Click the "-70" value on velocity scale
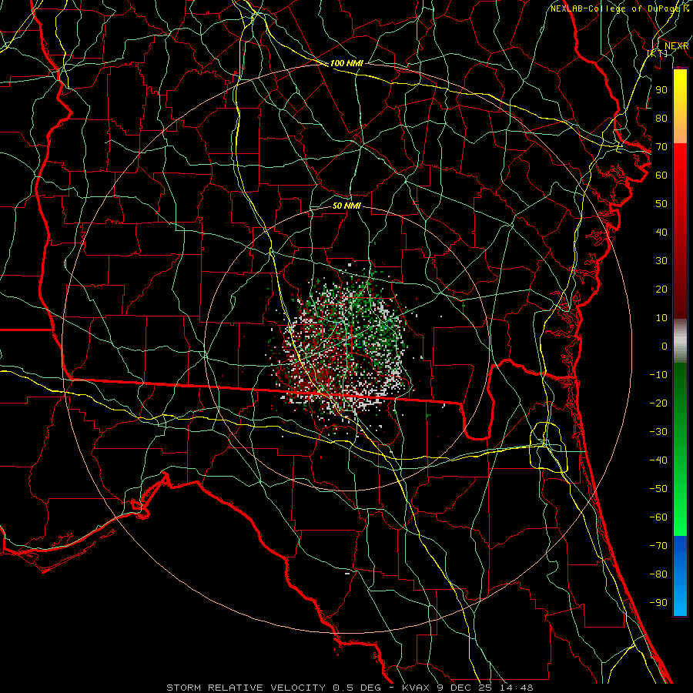Viewport: 693px width, 693px height. pos(658,545)
